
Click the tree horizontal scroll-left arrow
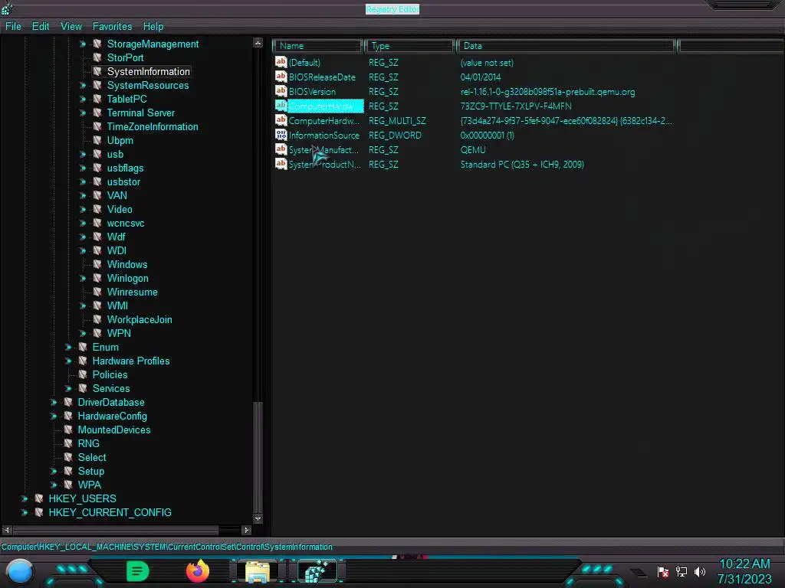(6, 530)
